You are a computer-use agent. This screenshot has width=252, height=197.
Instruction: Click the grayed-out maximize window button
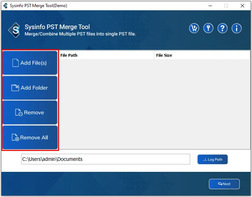point(226,6)
